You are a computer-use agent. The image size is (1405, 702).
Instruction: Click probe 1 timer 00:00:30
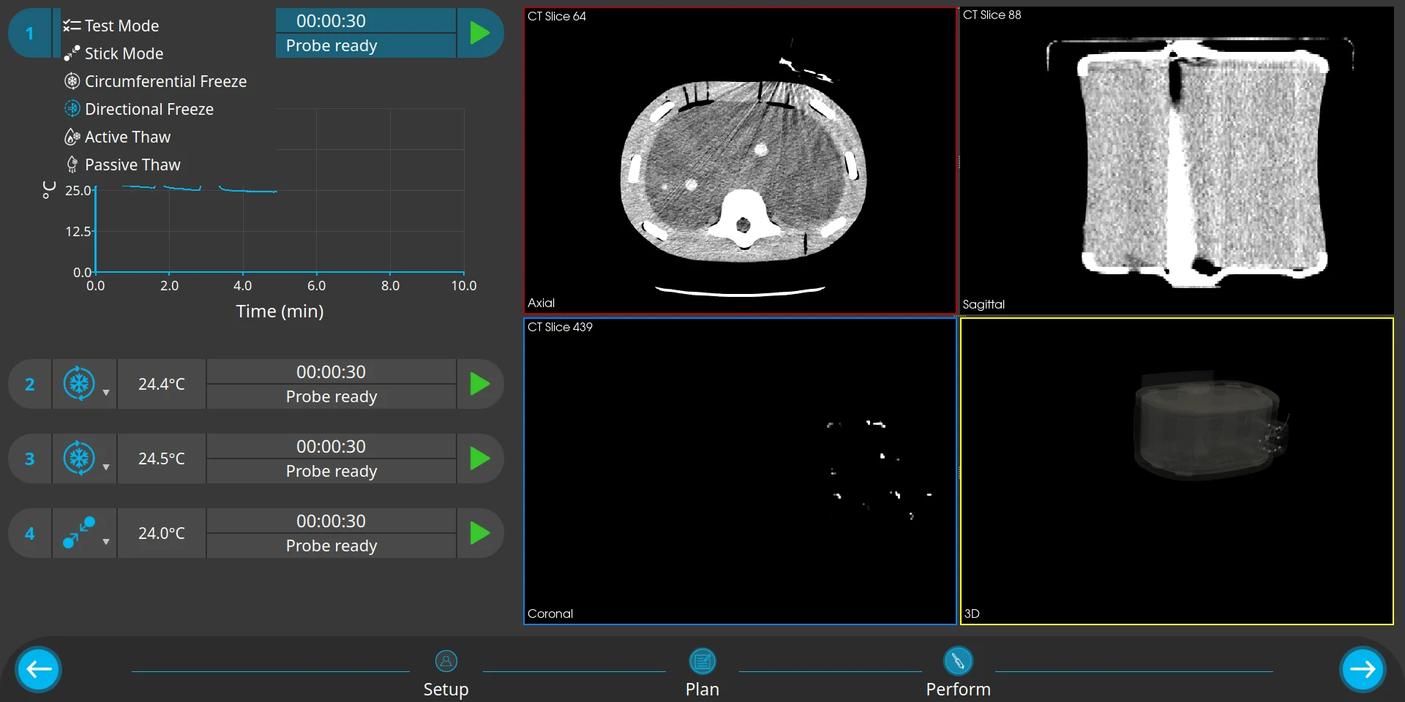(331, 21)
